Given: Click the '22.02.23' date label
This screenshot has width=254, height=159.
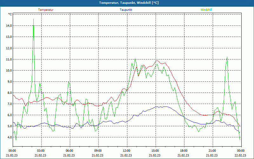Looking at the screenshot, I should pos(240,155).
